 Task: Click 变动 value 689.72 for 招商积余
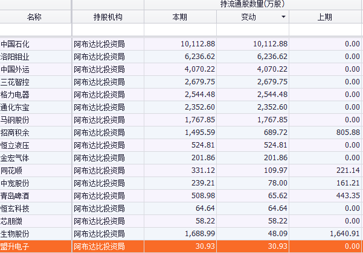coord(275,133)
